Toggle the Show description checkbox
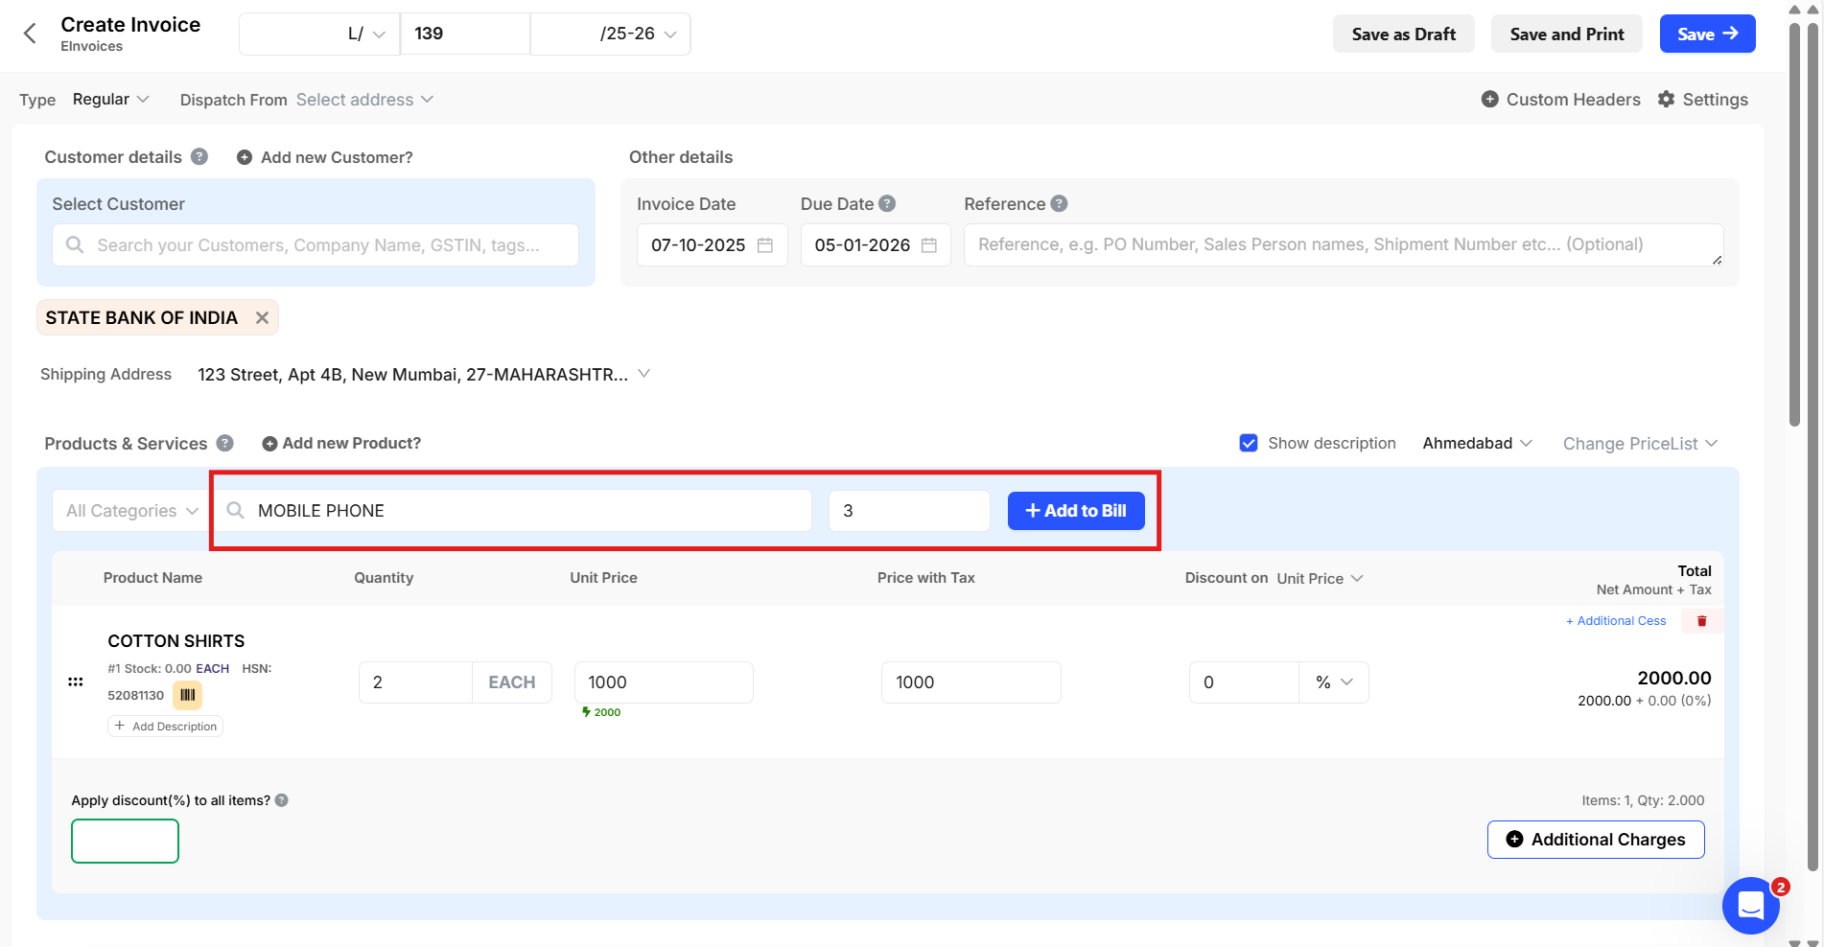The width and height of the screenshot is (1824, 947). (1249, 443)
